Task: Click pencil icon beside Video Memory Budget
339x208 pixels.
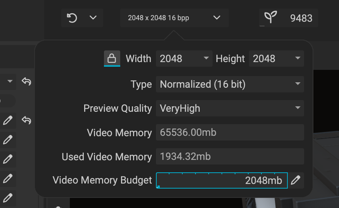Action: (296, 180)
